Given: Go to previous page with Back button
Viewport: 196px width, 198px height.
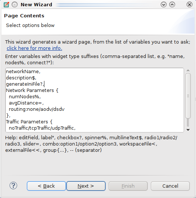Looking at the screenshot, I should [46, 186].
